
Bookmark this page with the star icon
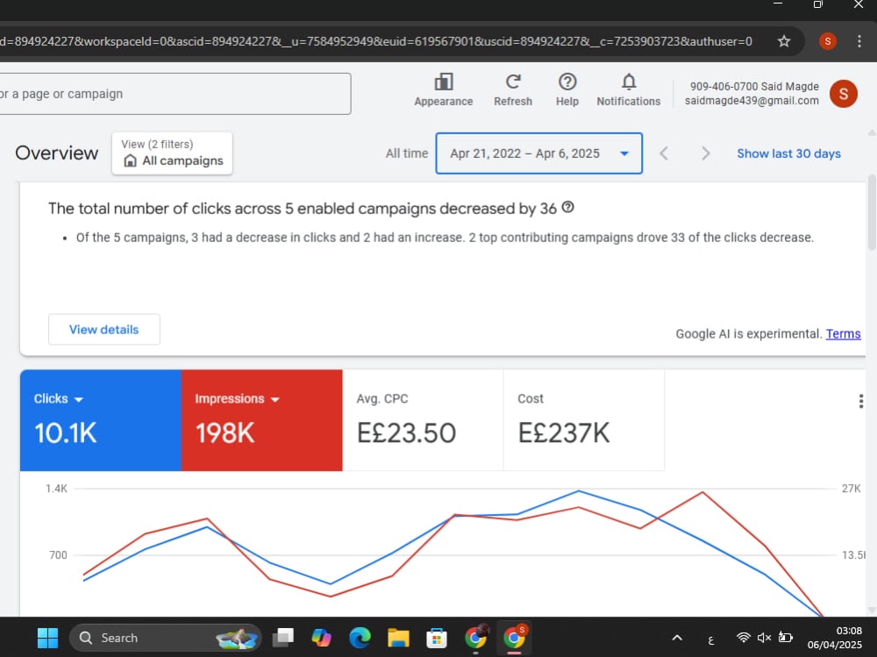(784, 41)
